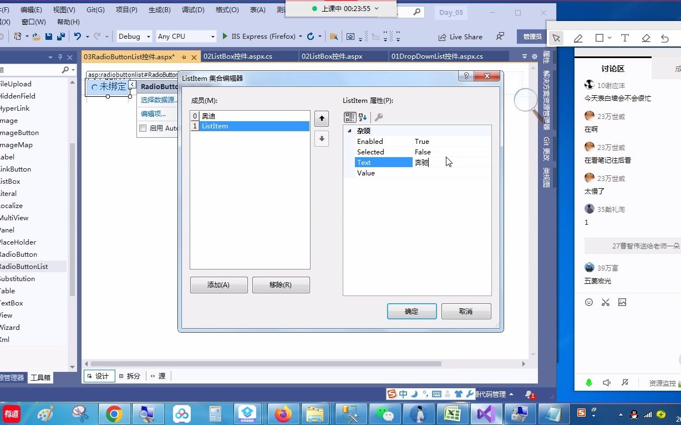Move selected ListItem up with arrow button
681x425 pixels.
(x=322, y=118)
